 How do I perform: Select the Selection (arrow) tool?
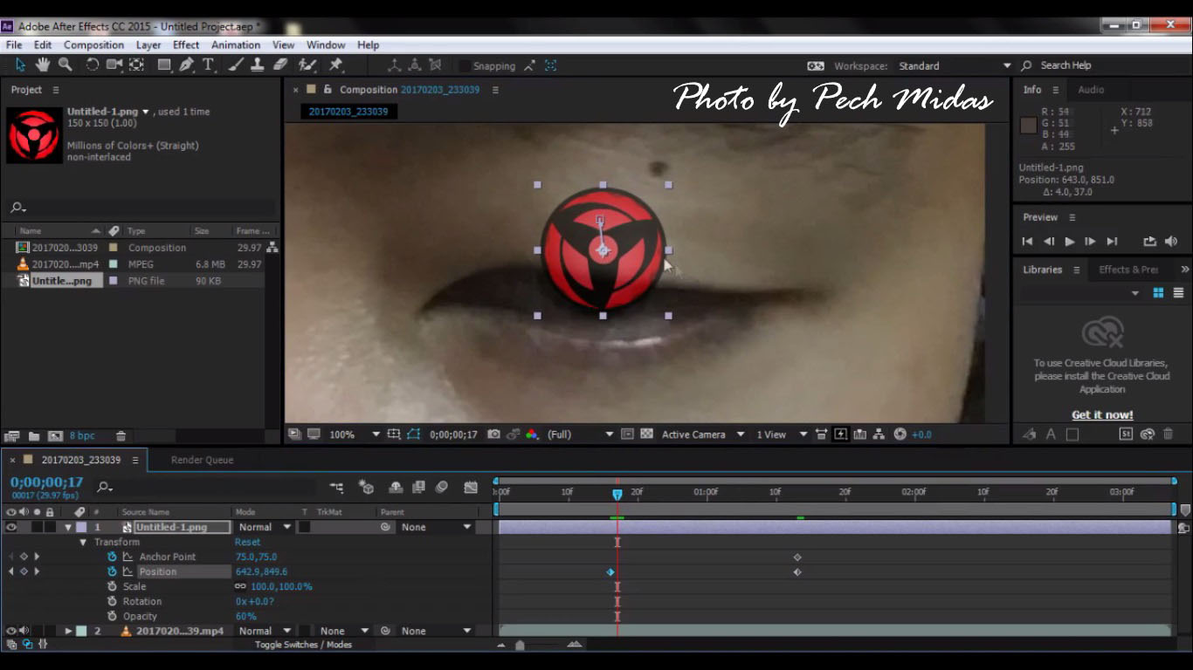(x=20, y=65)
